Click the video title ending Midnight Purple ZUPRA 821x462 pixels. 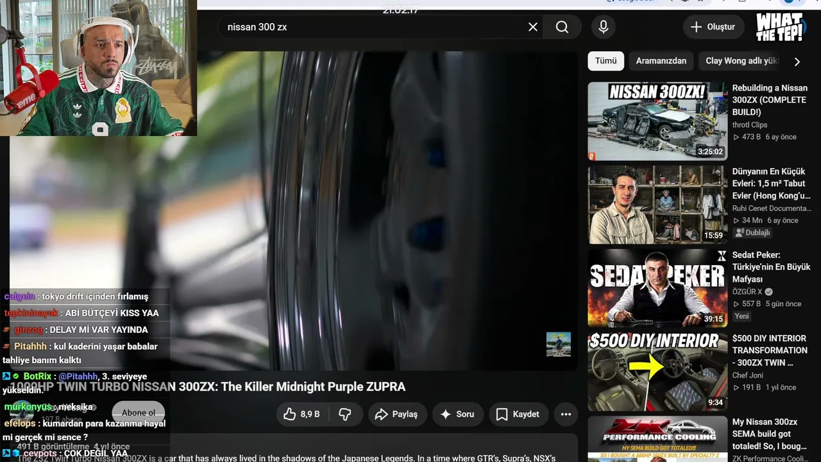pos(208,387)
